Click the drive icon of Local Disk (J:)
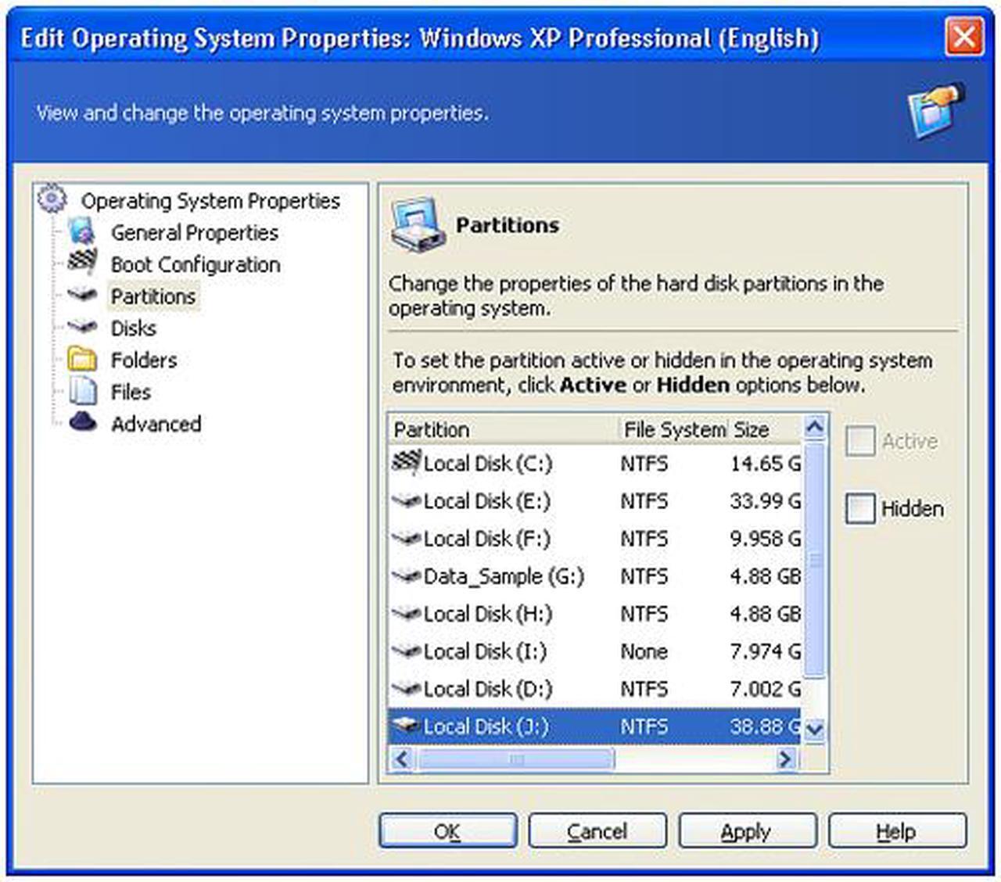Screen dimensions: 1001x882 coord(406,726)
